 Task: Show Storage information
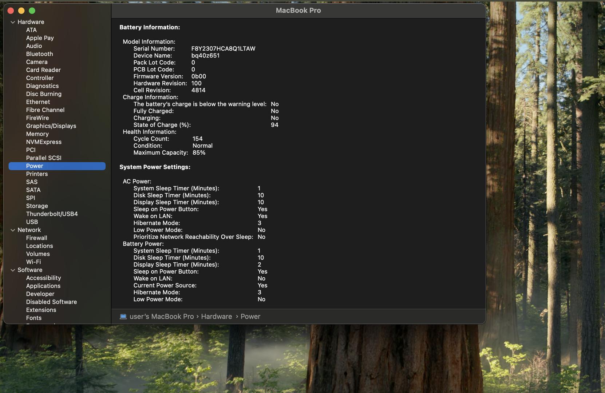pos(37,206)
